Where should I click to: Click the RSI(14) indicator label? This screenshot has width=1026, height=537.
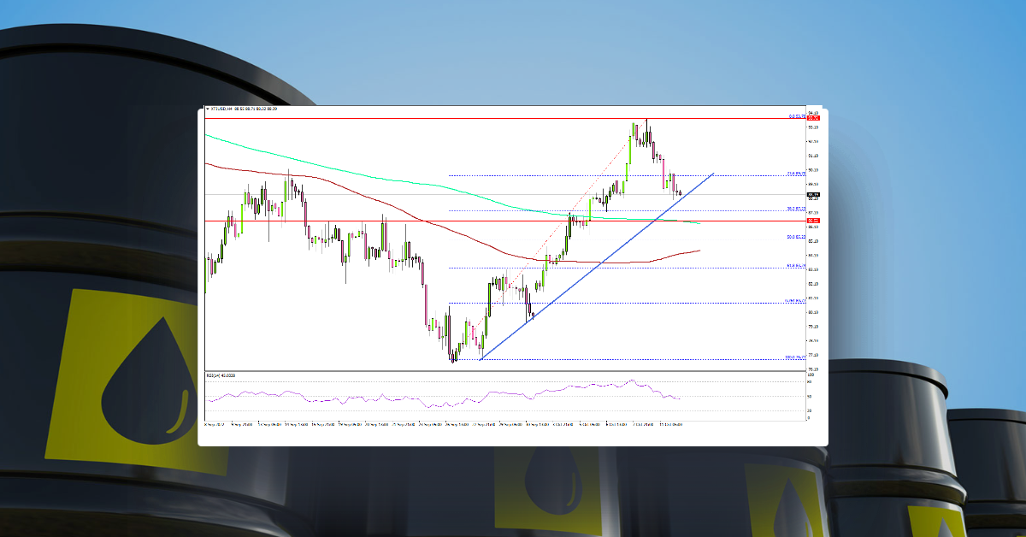(x=214, y=375)
